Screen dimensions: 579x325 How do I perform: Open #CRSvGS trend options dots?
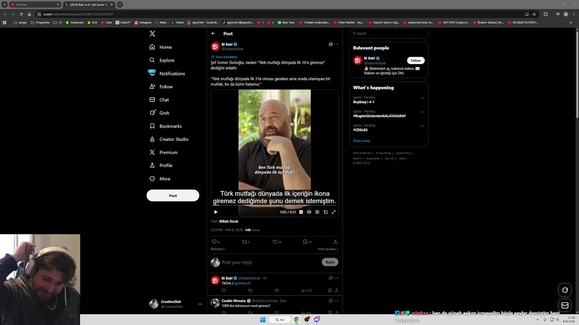(422, 126)
